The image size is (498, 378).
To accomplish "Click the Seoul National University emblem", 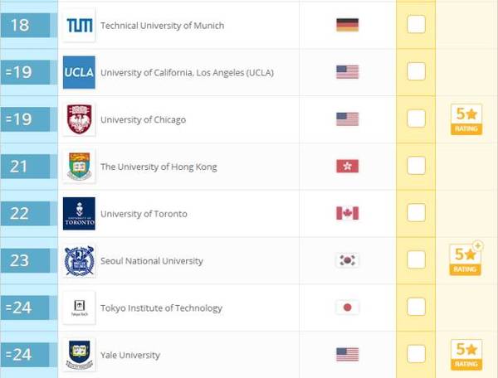I will coord(79,260).
